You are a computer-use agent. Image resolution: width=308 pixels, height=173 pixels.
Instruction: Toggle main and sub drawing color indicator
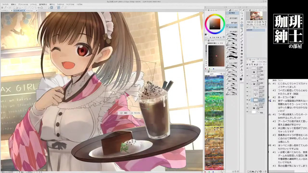tap(241, 79)
